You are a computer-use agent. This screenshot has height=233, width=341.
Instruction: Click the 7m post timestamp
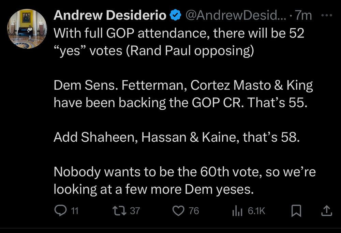click(x=303, y=15)
